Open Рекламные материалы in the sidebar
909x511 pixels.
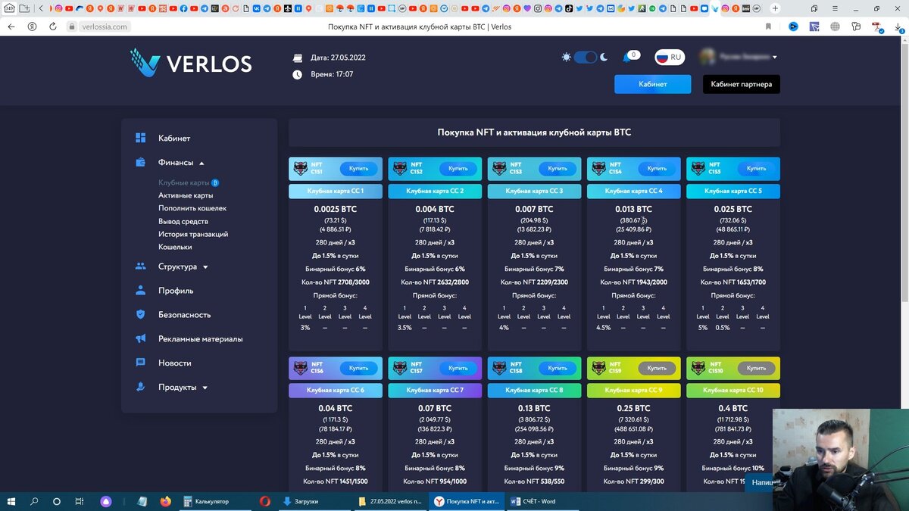(x=201, y=339)
